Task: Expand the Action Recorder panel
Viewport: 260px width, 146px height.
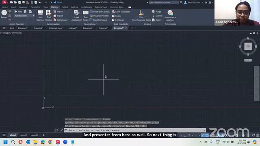Action: point(17,24)
